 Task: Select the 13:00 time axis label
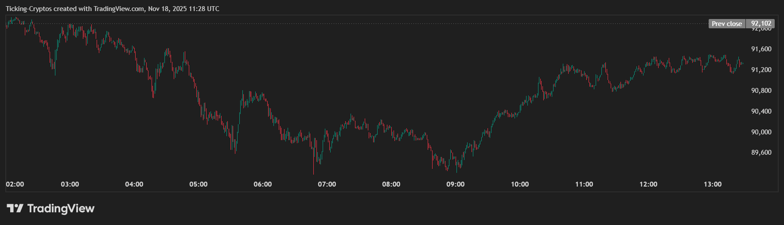[x=713, y=184]
